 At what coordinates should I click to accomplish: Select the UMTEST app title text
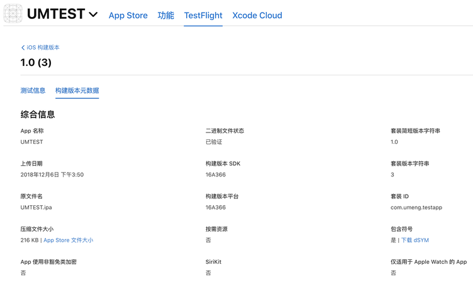click(56, 14)
